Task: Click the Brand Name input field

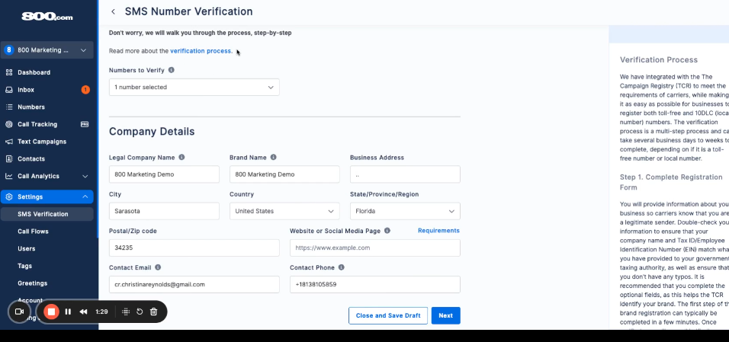Action: [284, 174]
